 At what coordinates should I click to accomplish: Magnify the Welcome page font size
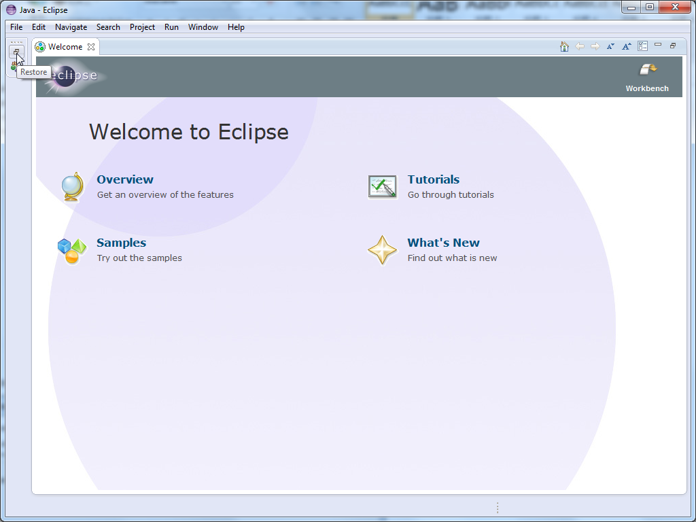[x=626, y=46]
